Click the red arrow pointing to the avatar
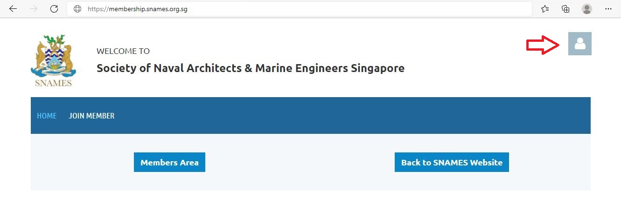This screenshot has height=204, width=621. 543,45
